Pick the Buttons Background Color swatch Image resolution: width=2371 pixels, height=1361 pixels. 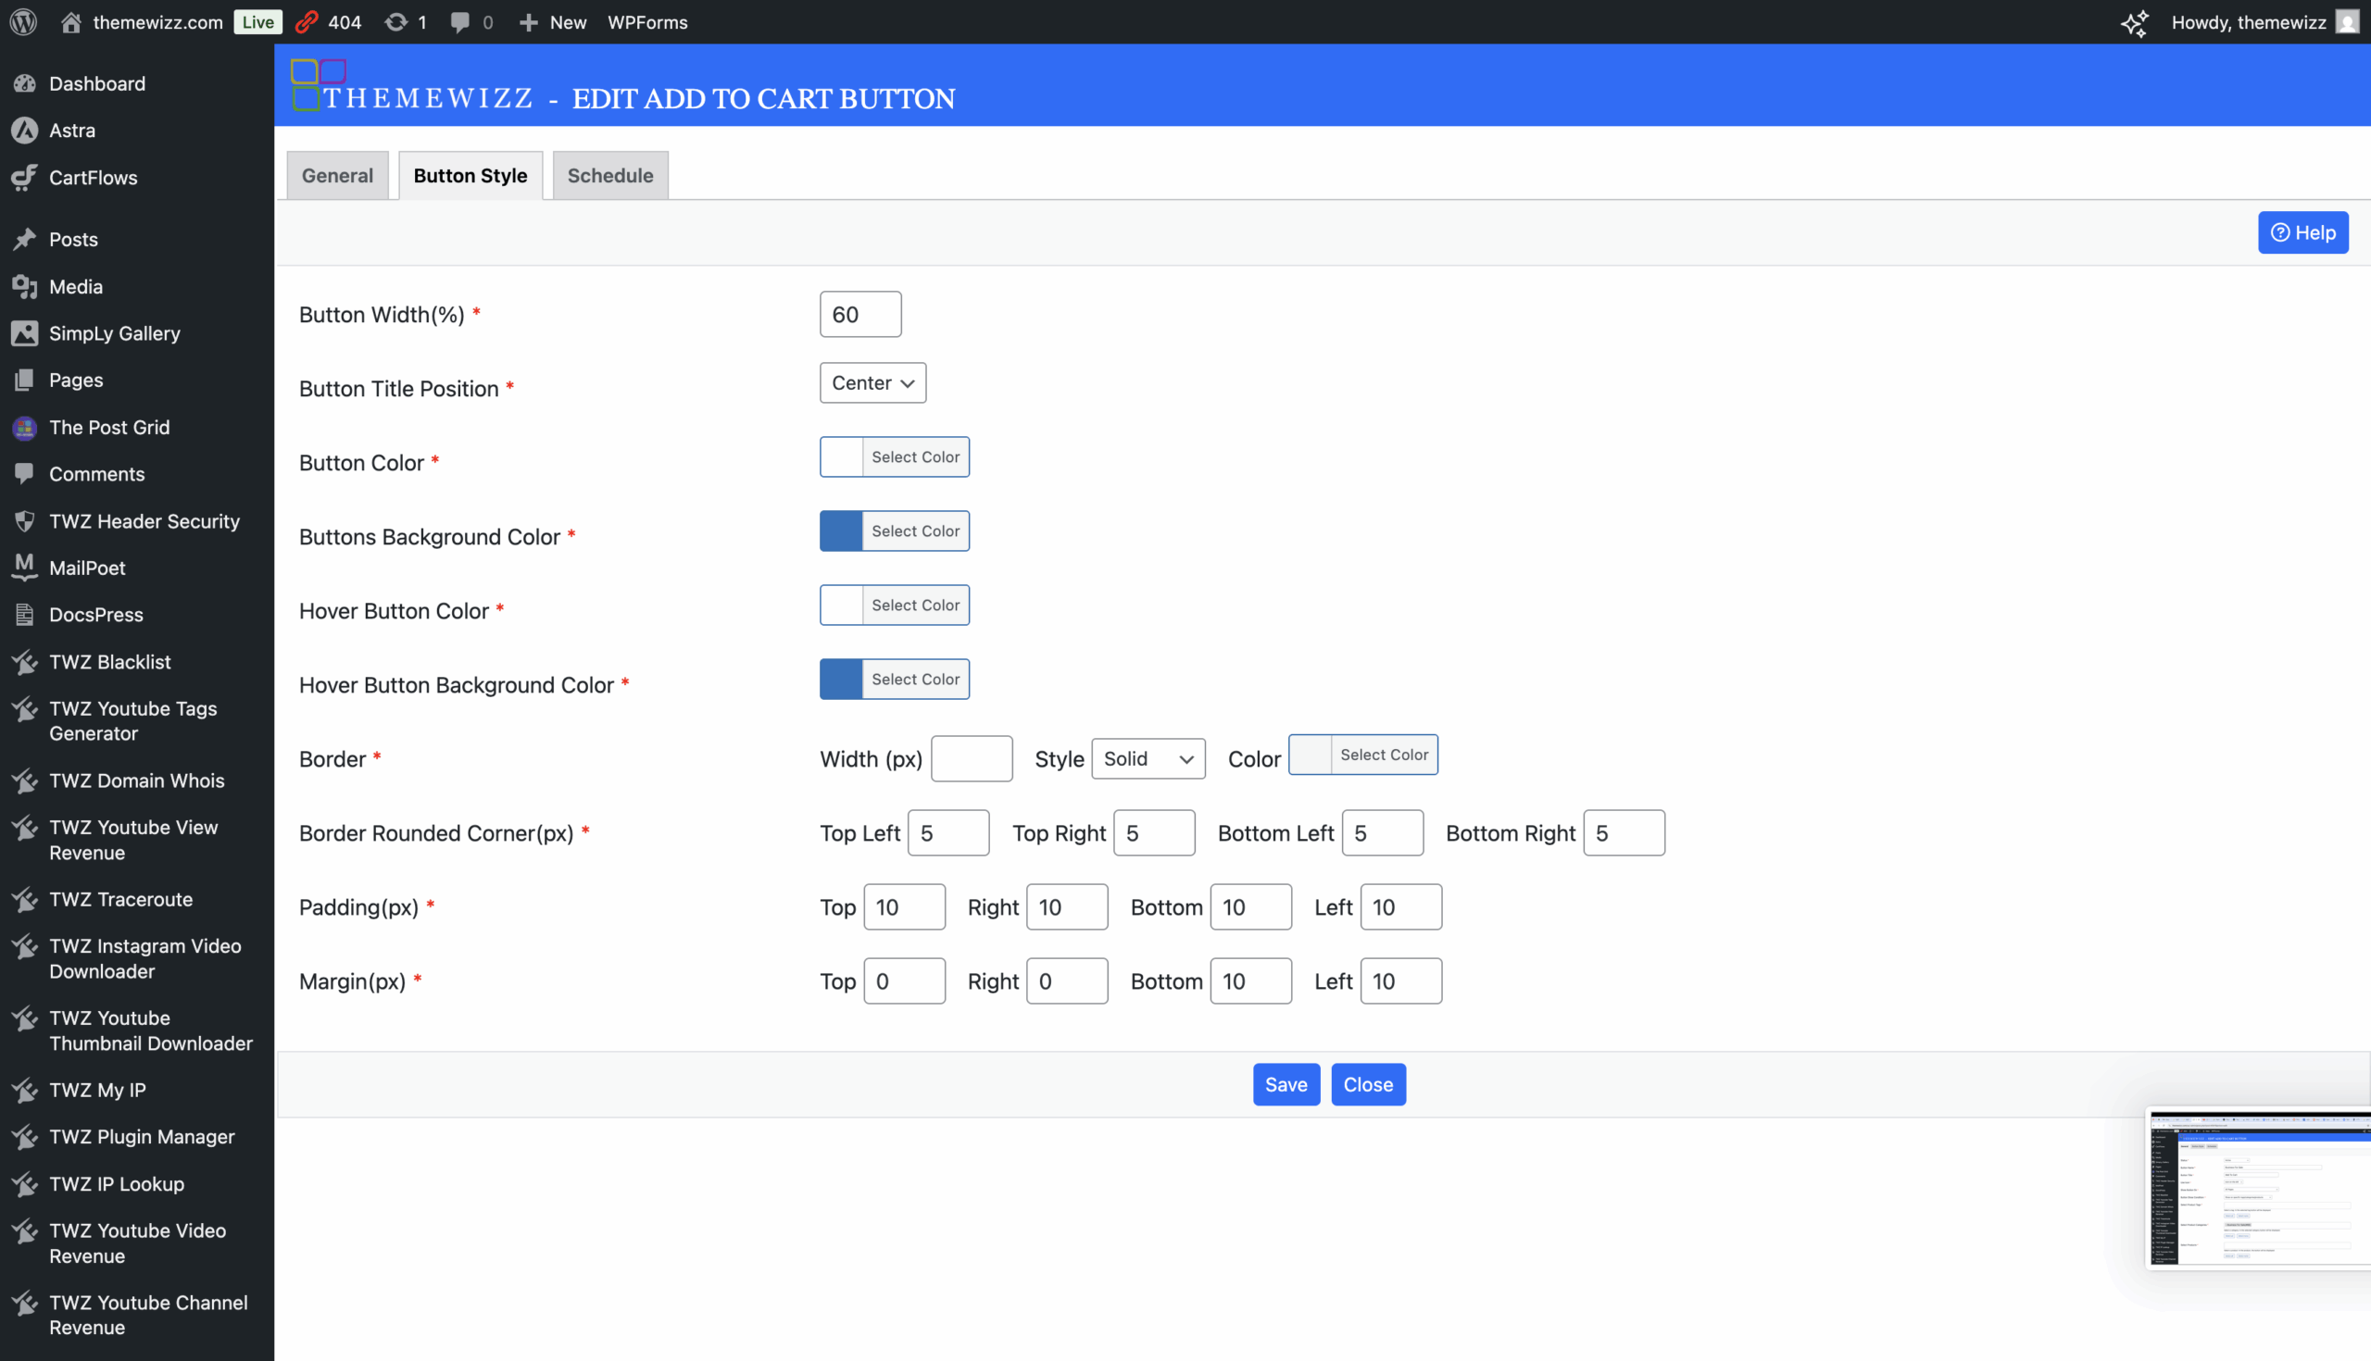pyautogui.click(x=841, y=531)
